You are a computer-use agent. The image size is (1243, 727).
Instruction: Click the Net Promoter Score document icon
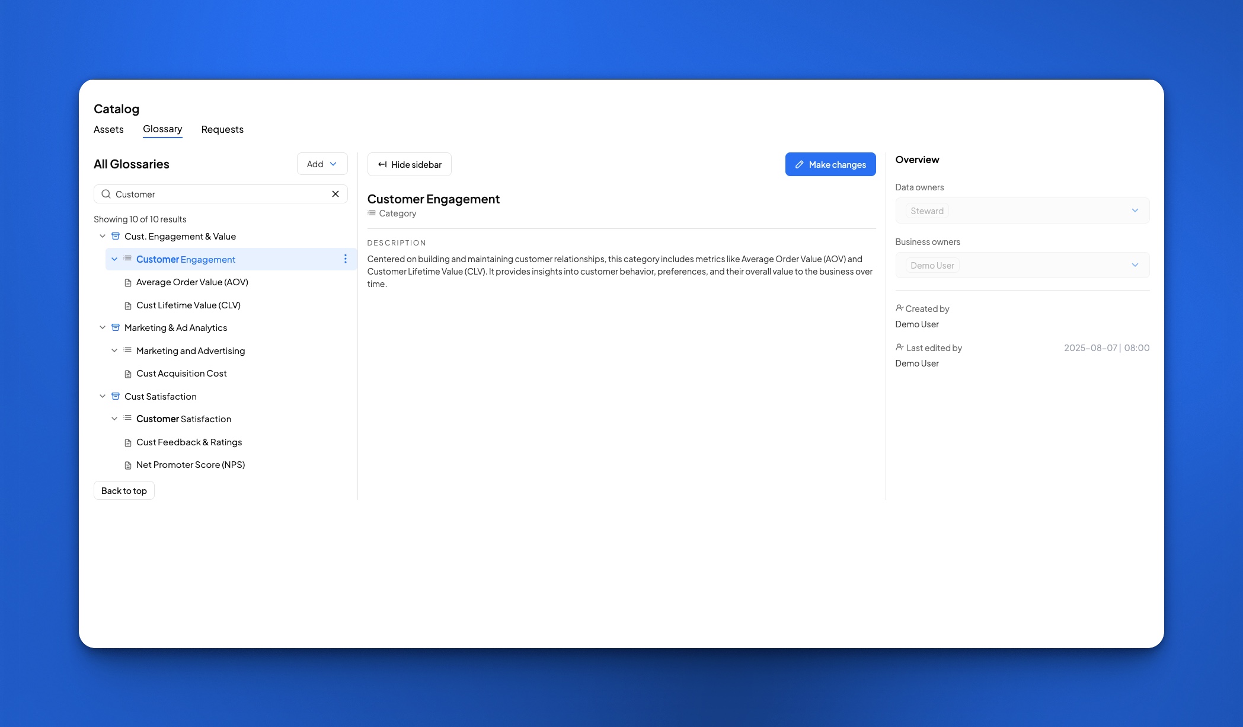coord(128,465)
